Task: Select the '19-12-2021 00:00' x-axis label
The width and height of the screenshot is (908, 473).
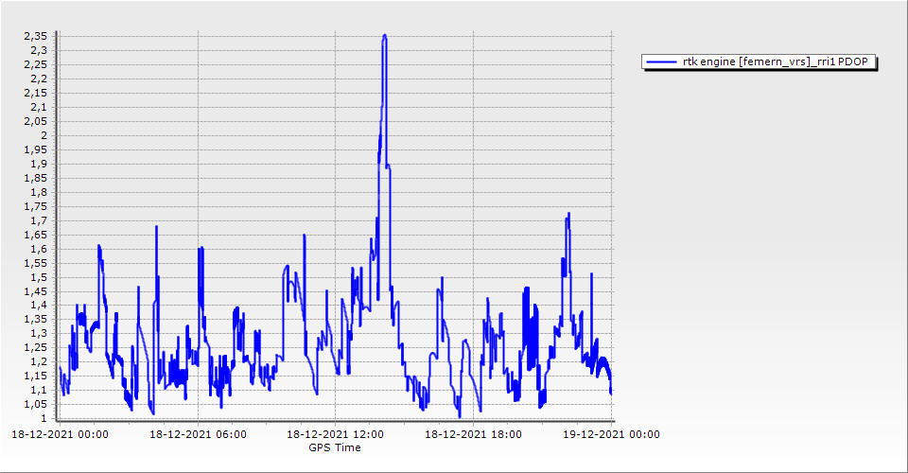Action: coord(612,435)
